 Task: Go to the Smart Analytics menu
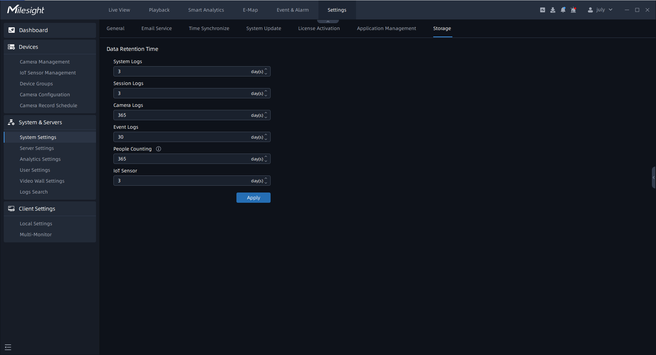[206, 10]
